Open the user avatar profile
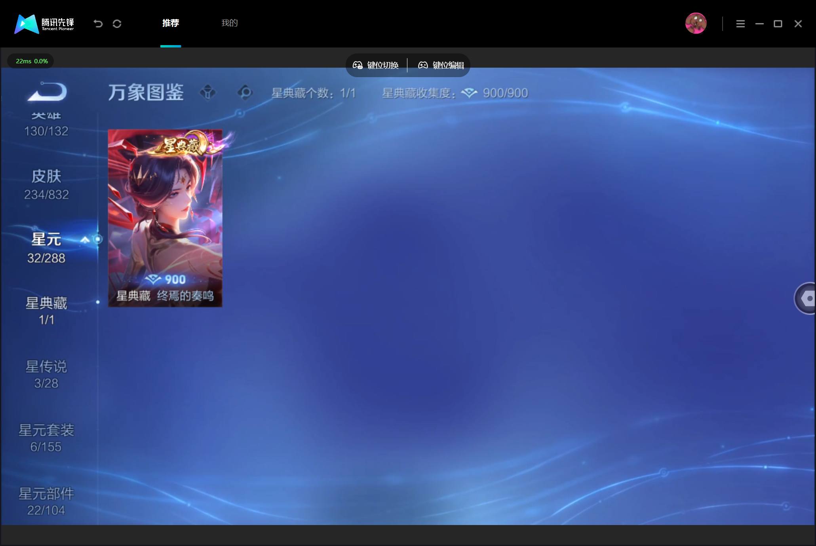This screenshot has height=546, width=816. coord(696,23)
